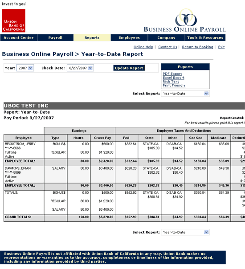
Task: Click Dawkins' $620.28 Fed tax value
Action: coord(131,168)
